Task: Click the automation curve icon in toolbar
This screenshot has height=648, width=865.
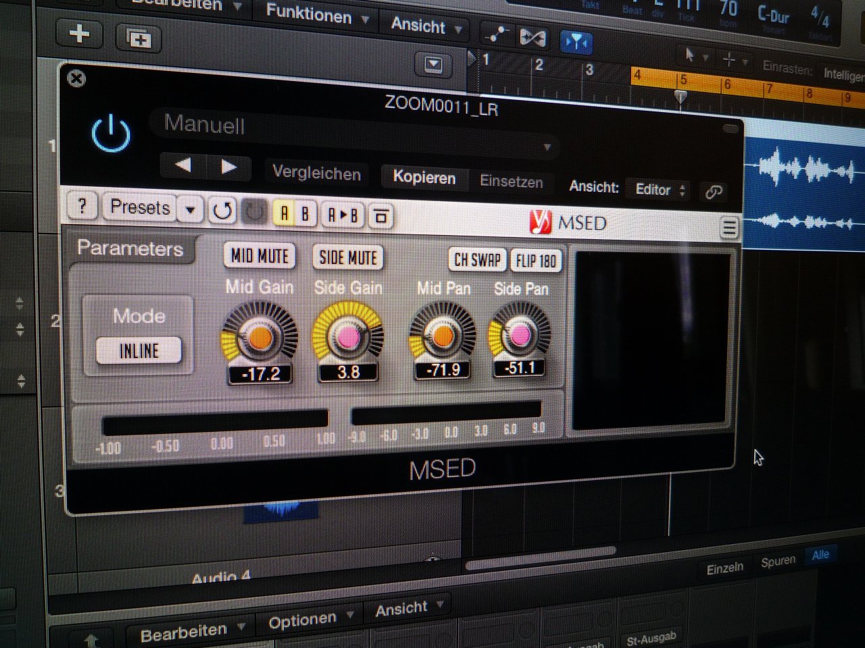Action: click(496, 35)
